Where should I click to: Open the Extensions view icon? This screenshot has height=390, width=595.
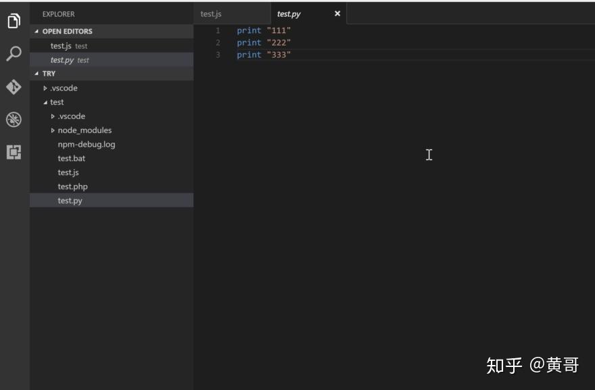pyautogui.click(x=14, y=149)
